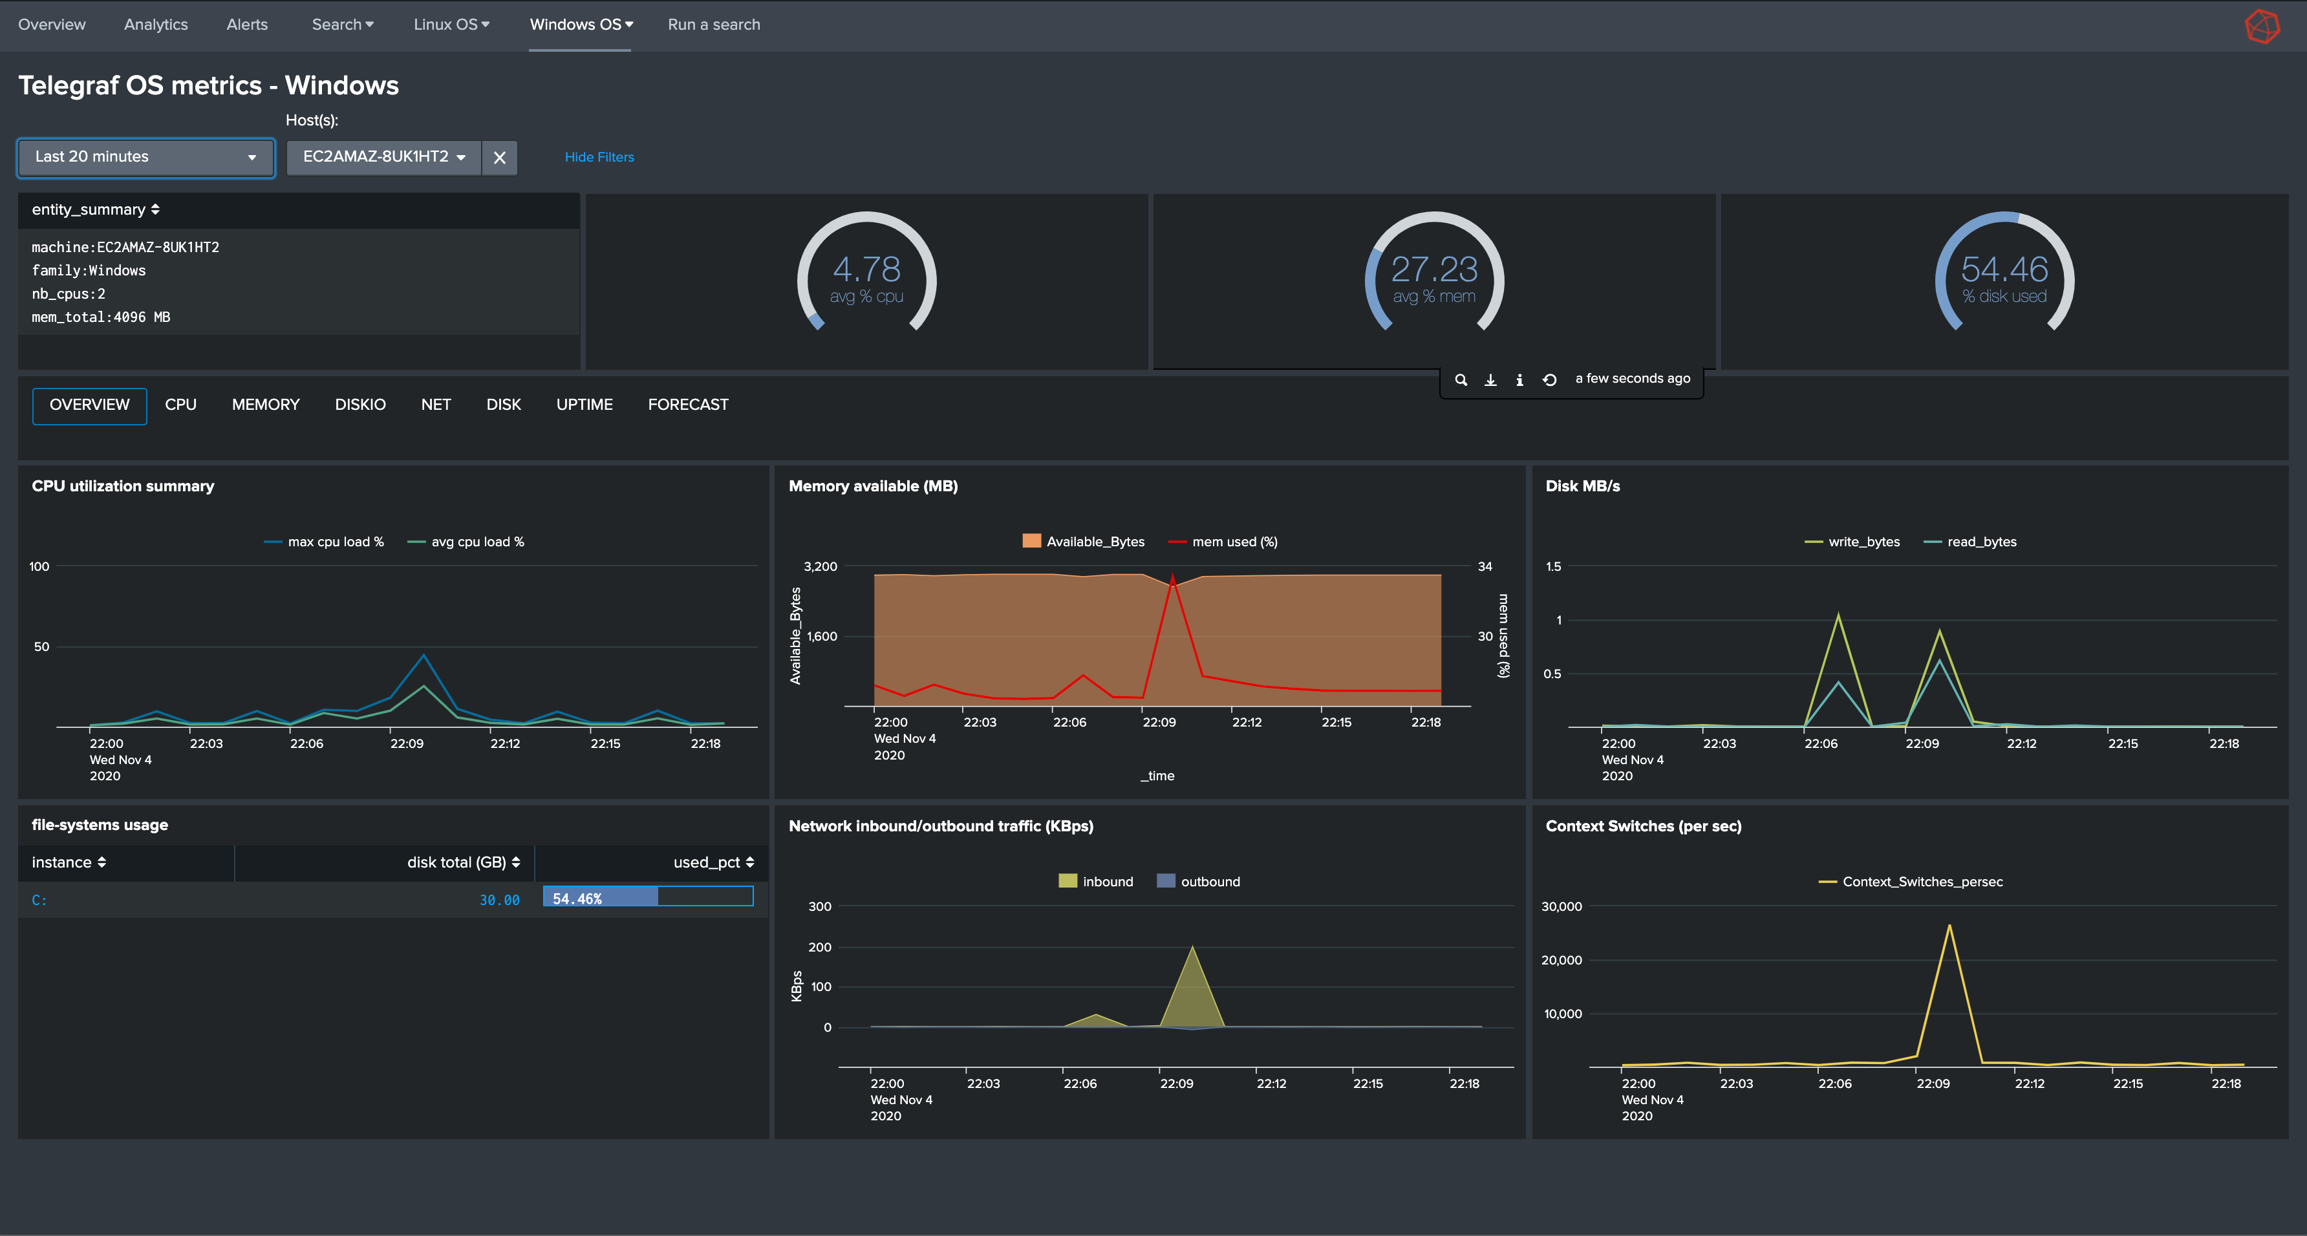This screenshot has width=2307, height=1236.
Task: Click the search magnifier icon on memory gauge panel
Action: [x=1461, y=379]
